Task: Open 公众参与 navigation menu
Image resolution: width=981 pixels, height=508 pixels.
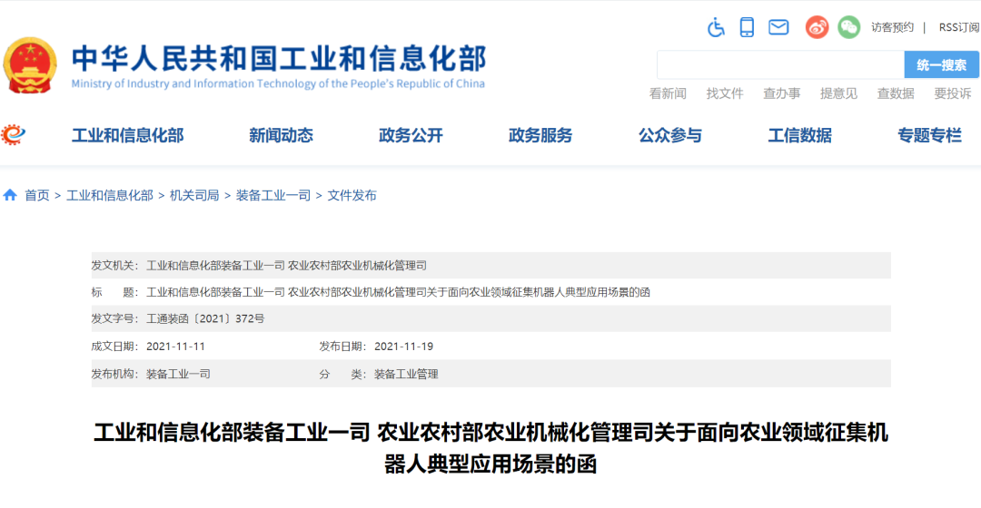Action: [670, 135]
